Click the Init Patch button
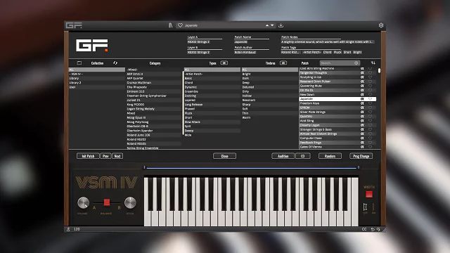The height and width of the screenshot is (253, 450). pos(88,156)
